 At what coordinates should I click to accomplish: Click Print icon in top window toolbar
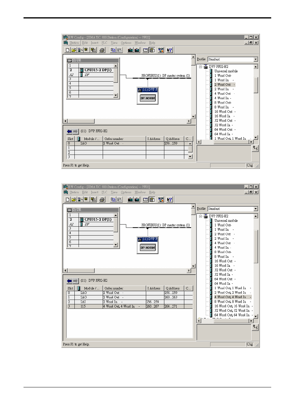click(x=102, y=50)
